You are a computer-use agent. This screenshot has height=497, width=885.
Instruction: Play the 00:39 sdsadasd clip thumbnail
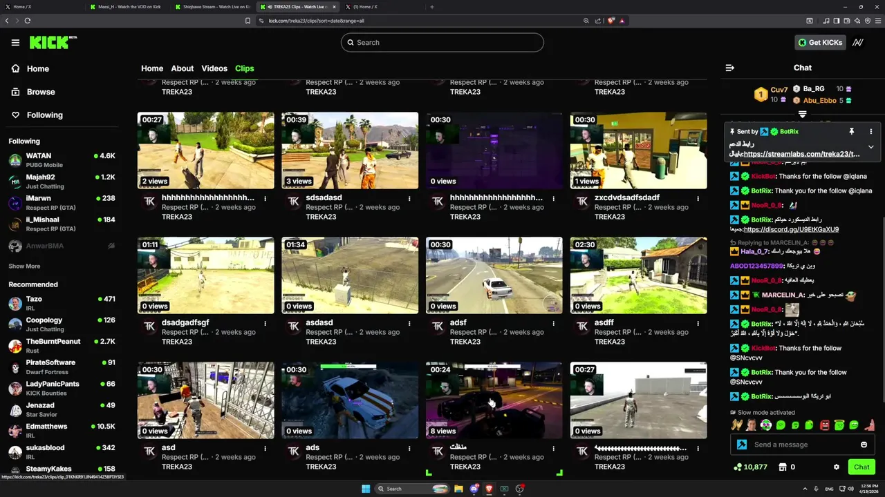tap(350, 150)
